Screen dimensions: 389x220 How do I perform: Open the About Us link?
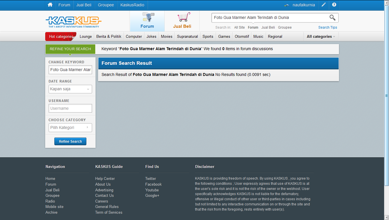103,184
